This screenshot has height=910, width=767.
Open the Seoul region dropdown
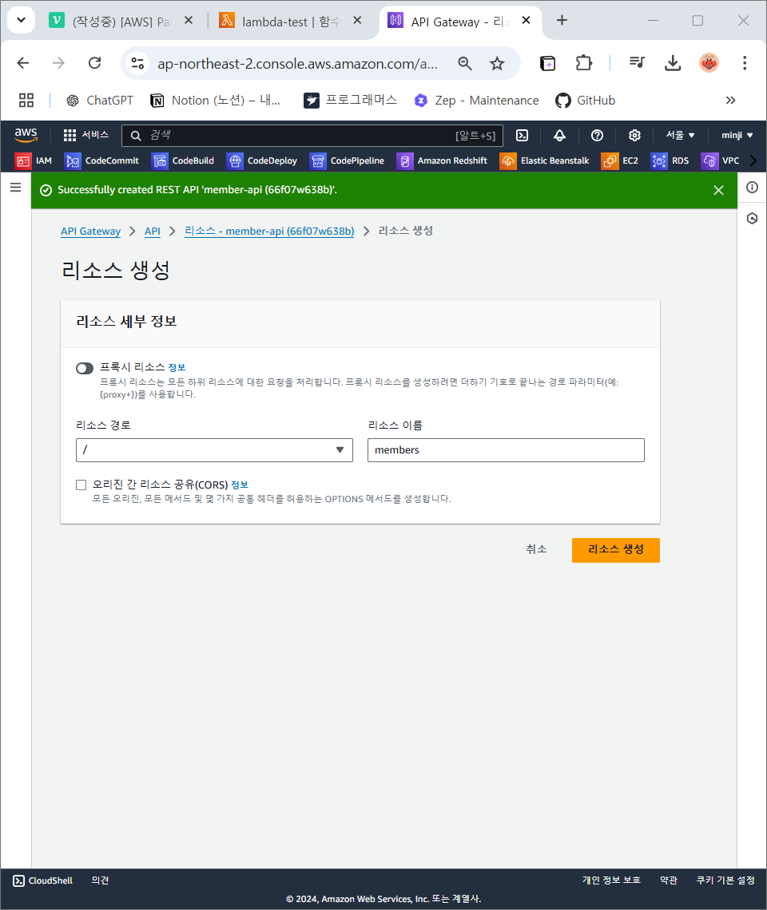click(681, 135)
